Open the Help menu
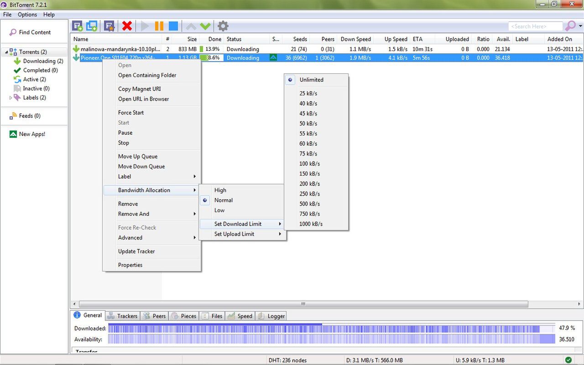584x365 pixels. coord(49,15)
